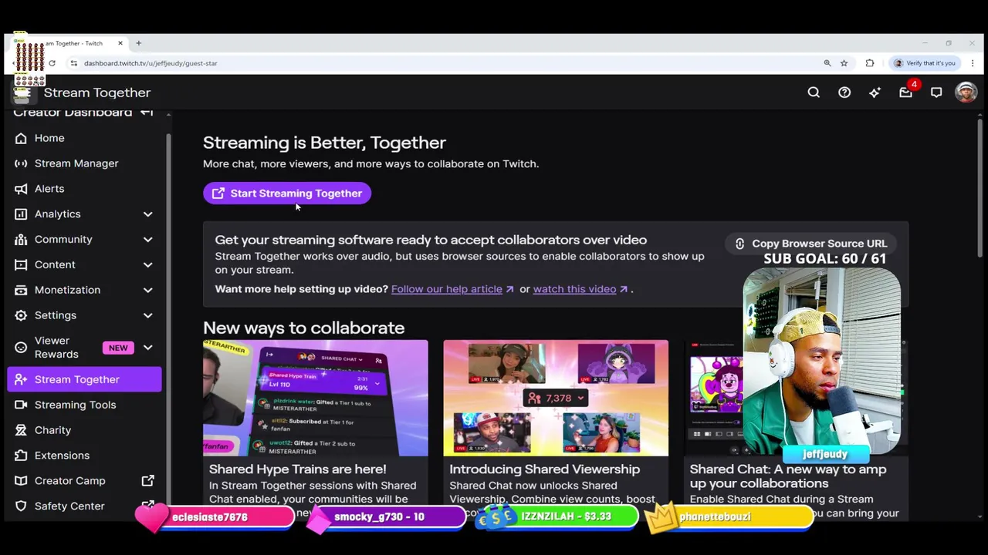Expand the Content submenu chevron
Image resolution: width=988 pixels, height=555 pixels.
(x=147, y=264)
